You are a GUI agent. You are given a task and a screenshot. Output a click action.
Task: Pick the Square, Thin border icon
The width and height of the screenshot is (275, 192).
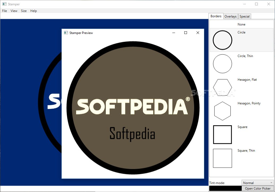click(x=222, y=158)
